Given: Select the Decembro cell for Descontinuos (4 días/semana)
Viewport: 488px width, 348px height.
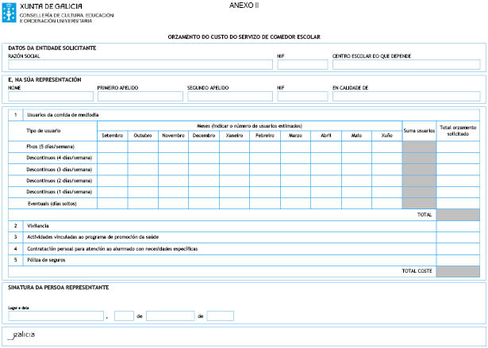Looking at the screenshot, I should coord(203,158).
